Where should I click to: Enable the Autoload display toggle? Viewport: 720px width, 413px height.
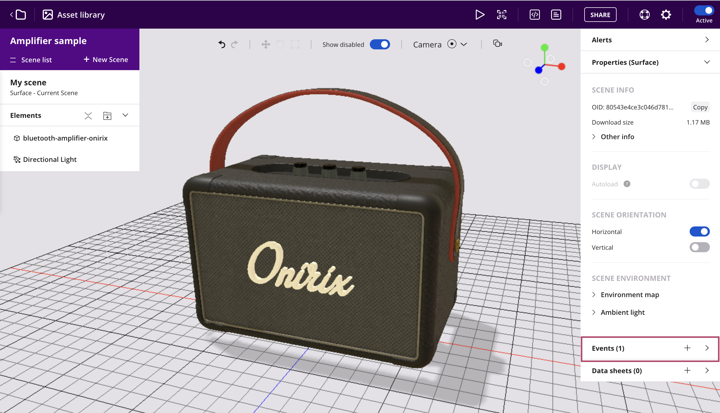pyautogui.click(x=700, y=183)
